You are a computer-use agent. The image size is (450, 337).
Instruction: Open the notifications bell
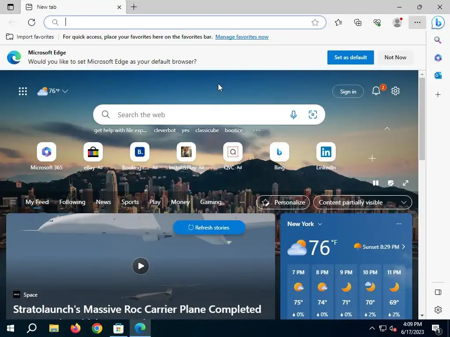pos(376,91)
